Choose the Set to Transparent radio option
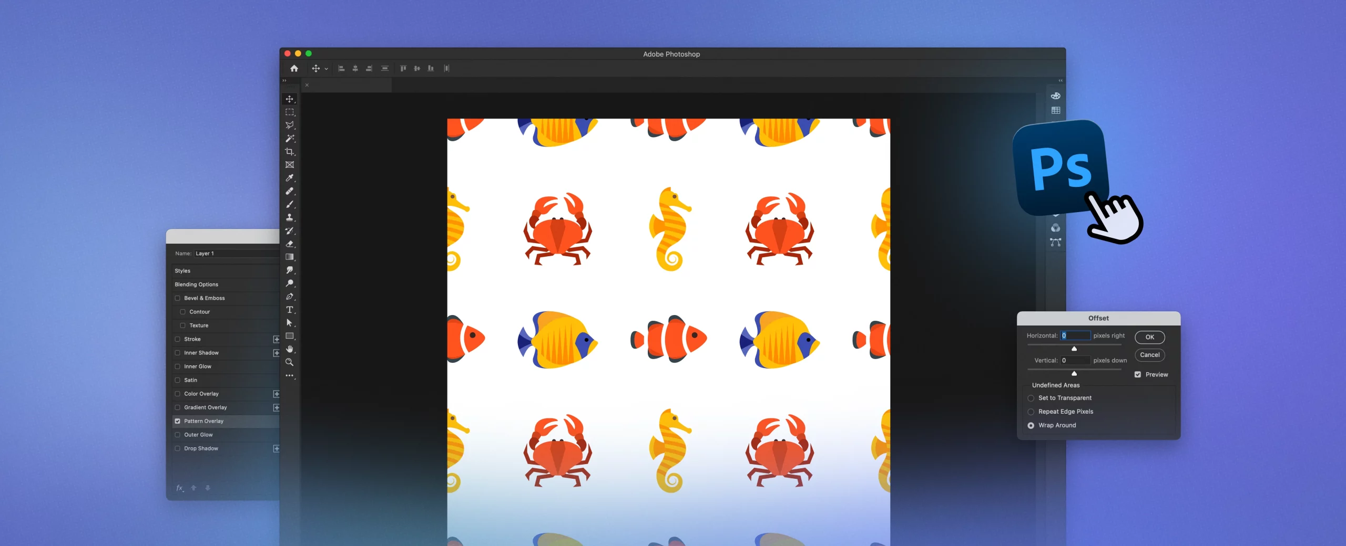The image size is (1346, 546). coord(1031,398)
